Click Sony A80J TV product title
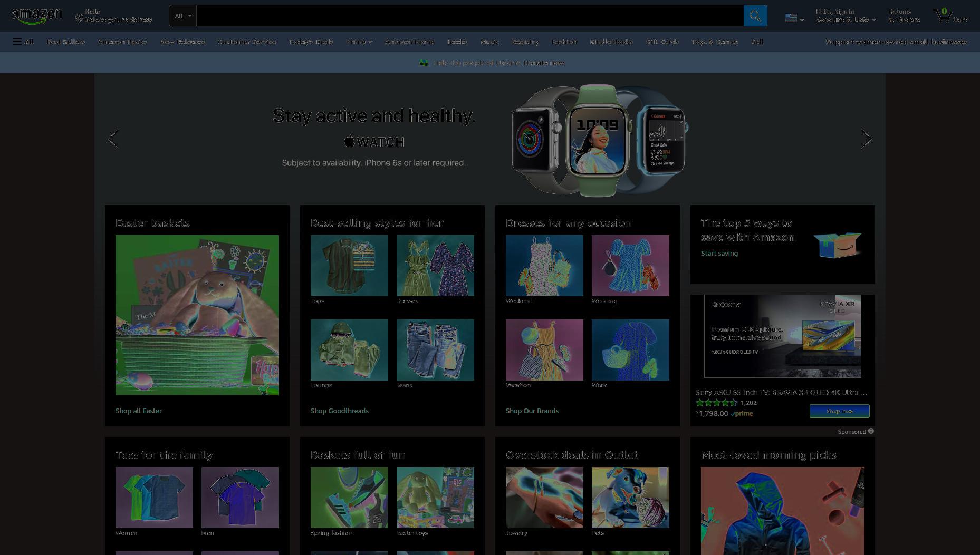 coord(781,392)
